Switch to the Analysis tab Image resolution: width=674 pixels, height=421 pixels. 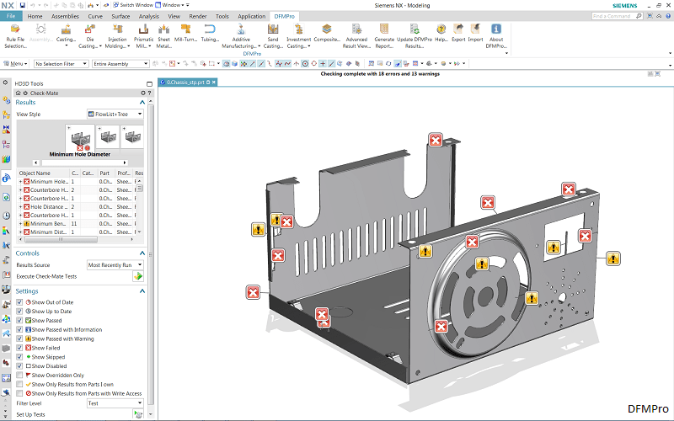pos(149,16)
